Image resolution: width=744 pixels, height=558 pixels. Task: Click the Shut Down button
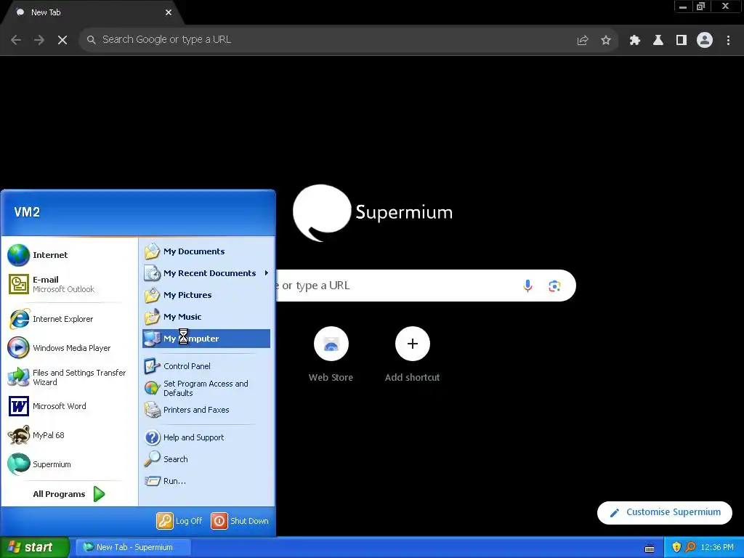240,521
